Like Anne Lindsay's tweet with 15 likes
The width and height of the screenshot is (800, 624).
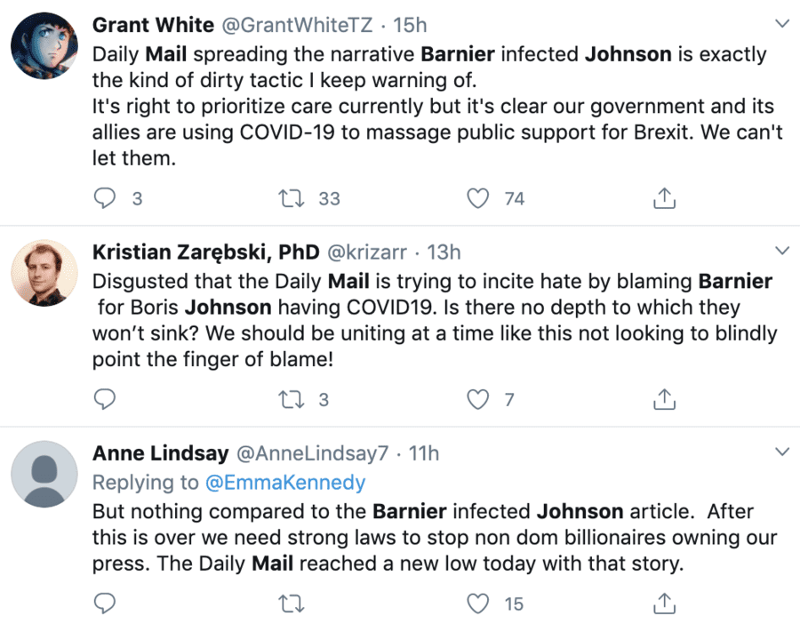point(479,604)
